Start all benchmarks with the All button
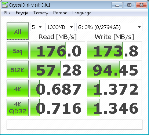 (x=18, y=31)
